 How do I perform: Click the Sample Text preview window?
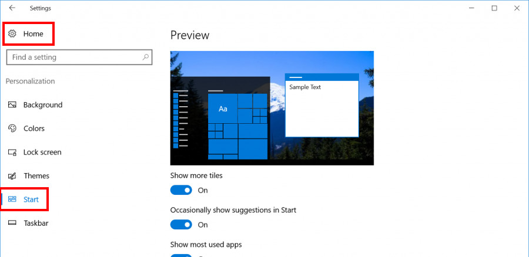(x=322, y=106)
